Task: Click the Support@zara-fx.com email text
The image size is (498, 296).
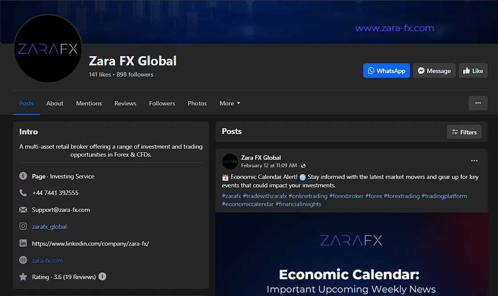Action: (61, 210)
